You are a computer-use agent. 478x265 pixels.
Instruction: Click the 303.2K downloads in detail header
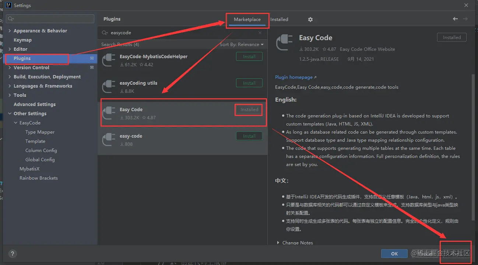(309, 49)
